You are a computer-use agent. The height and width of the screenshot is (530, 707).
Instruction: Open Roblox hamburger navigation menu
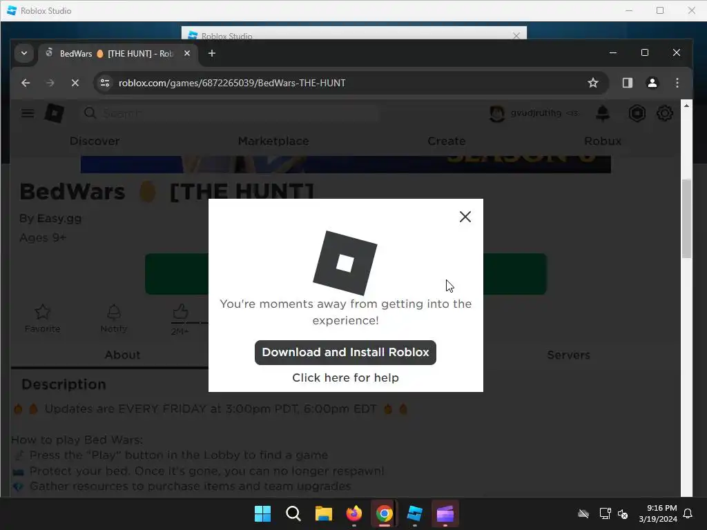28,113
